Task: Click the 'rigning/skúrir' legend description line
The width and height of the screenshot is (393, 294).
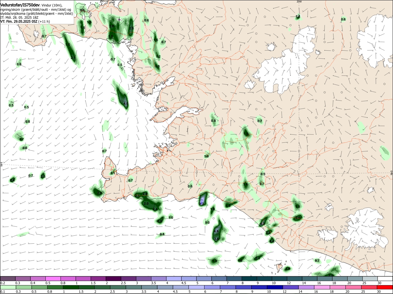Action: pos(36,10)
